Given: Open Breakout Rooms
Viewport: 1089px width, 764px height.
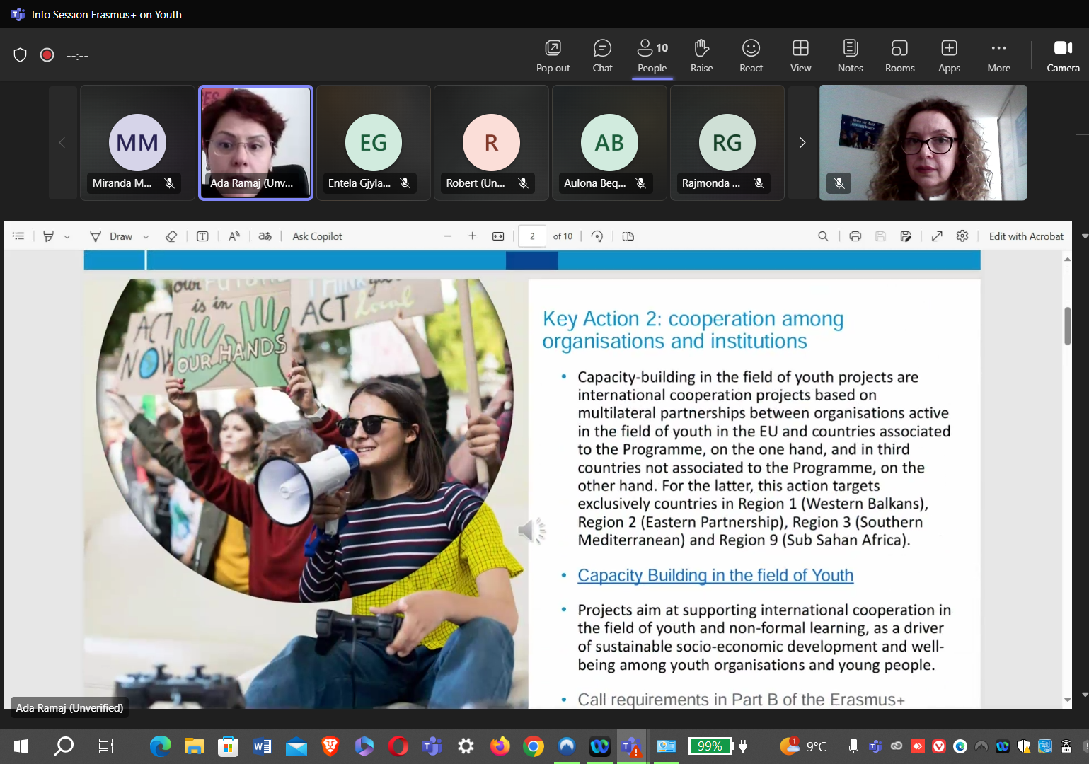Looking at the screenshot, I should 899,56.
